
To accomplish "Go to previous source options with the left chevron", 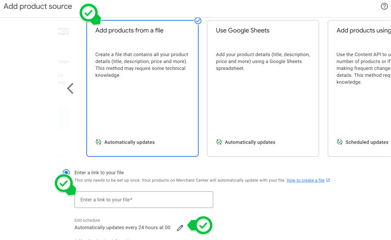I will point(70,88).
